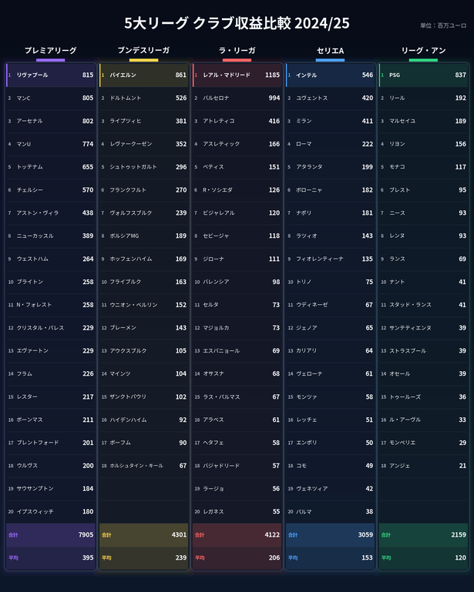Screen dimensions: 474x592
Task: Select the イプスウィッチ row
Action: 51,512
